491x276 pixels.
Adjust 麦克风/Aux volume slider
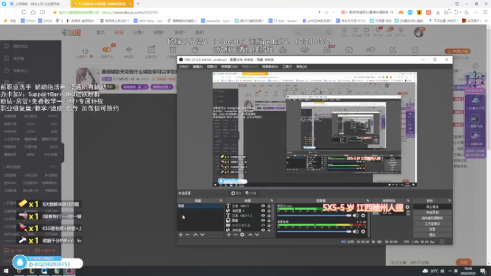tap(314, 215)
